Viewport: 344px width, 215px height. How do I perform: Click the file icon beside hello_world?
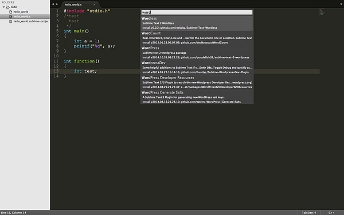pos(10,12)
